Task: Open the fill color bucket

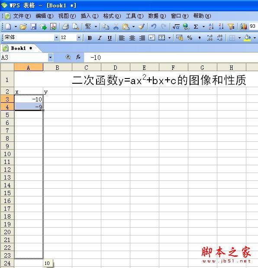Action: coord(248,38)
